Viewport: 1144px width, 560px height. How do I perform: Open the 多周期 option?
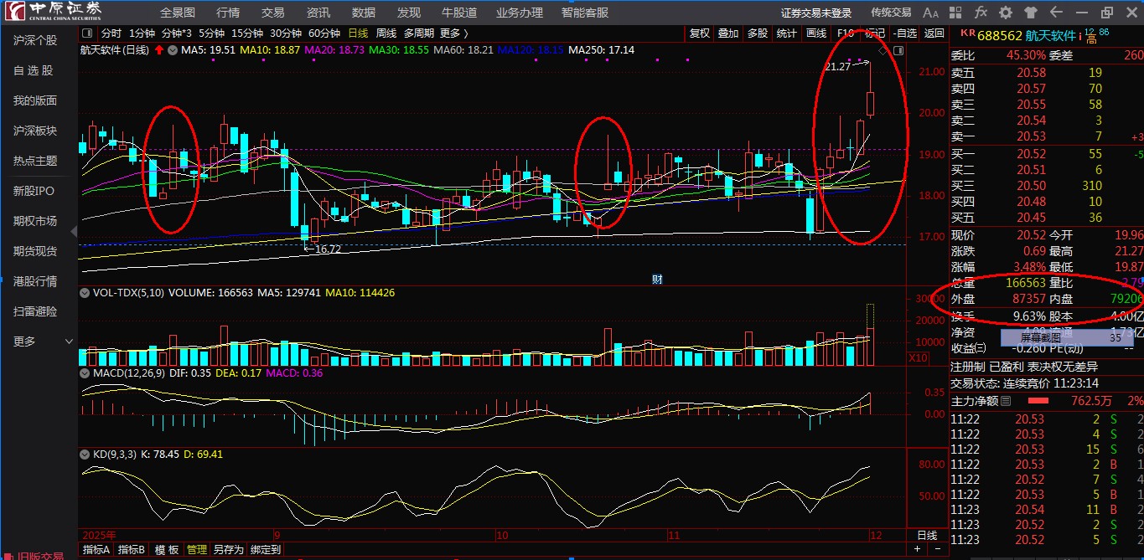point(418,33)
